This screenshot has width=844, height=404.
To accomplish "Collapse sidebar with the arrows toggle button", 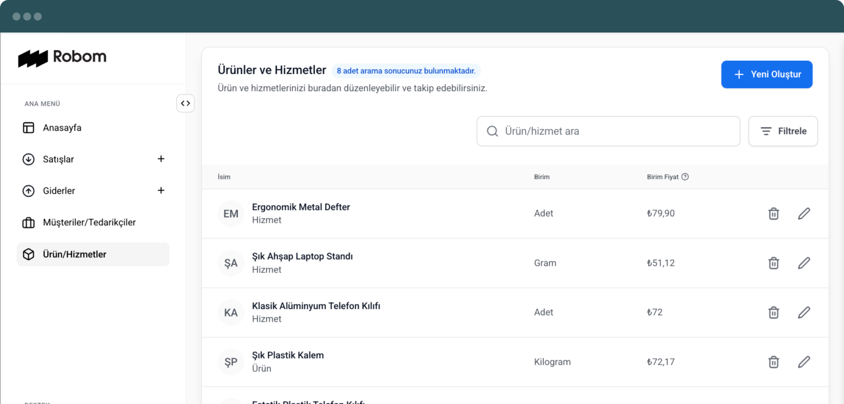I will coord(185,103).
